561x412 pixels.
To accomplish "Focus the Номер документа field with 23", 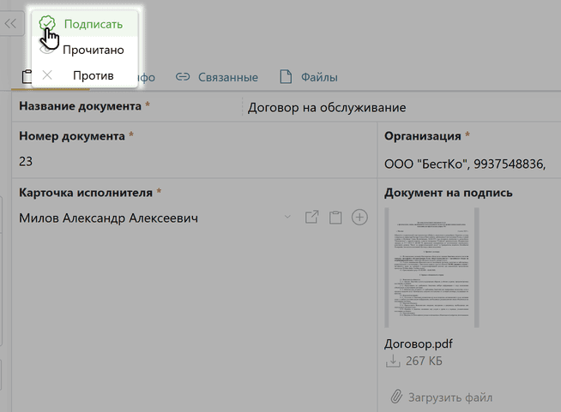I will (189, 161).
